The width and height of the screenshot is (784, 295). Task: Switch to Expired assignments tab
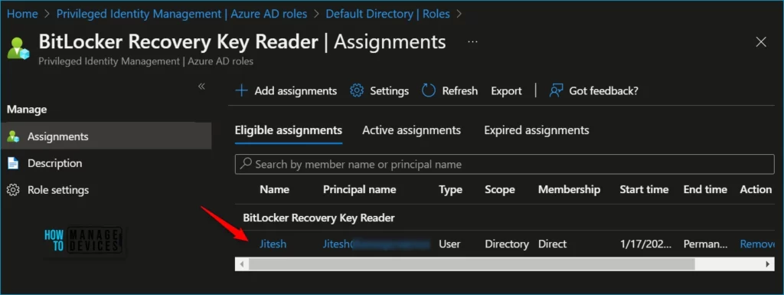coord(537,130)
